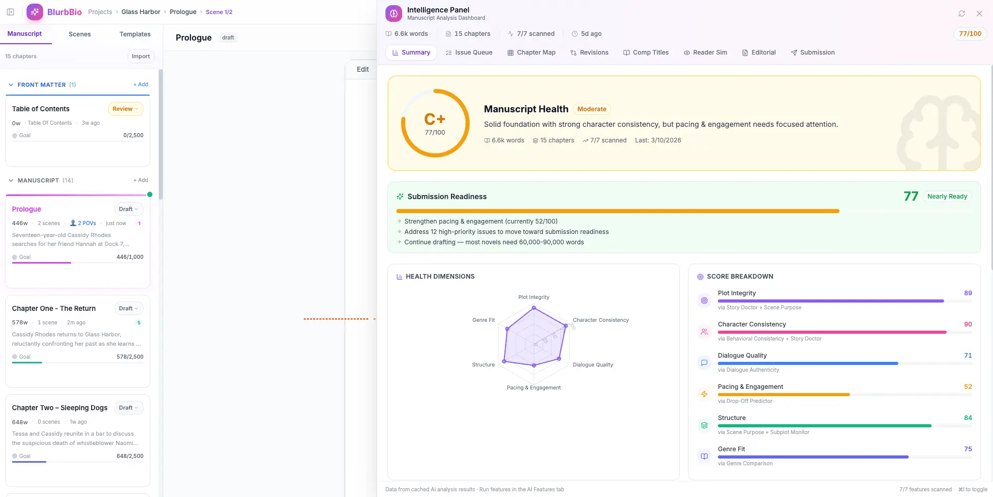The height and width of the screenshot is (497, 993).
Task: Switch to the Revisions tab
Action: (589, 53)
